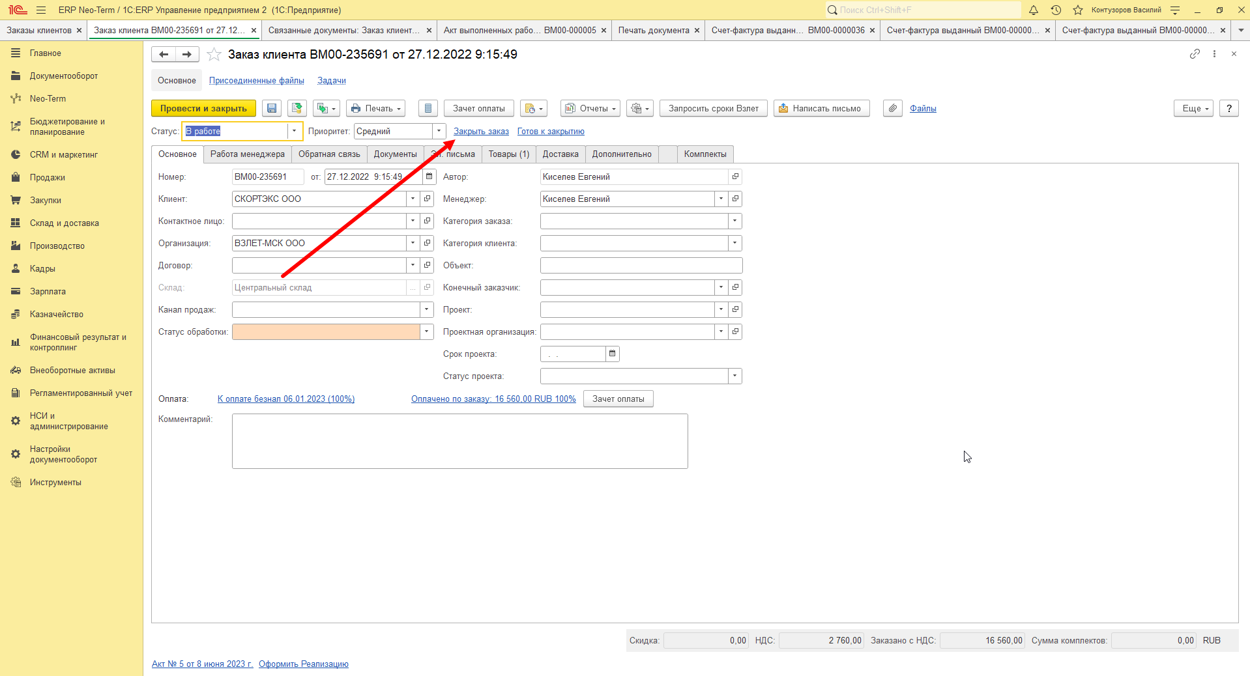Image resolution: width=1250 pixels, height=676 pixels.
Task: Open the Доставка tab
Action: point(560,154)
